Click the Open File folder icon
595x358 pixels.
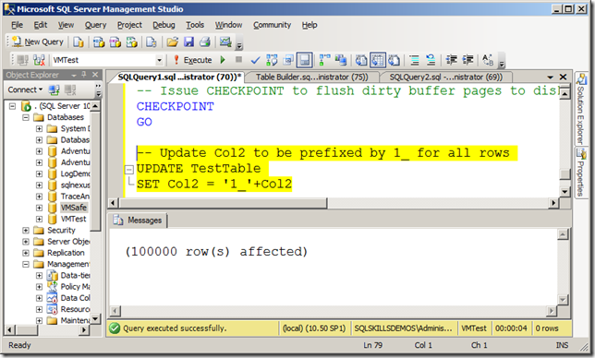(172, 42)
